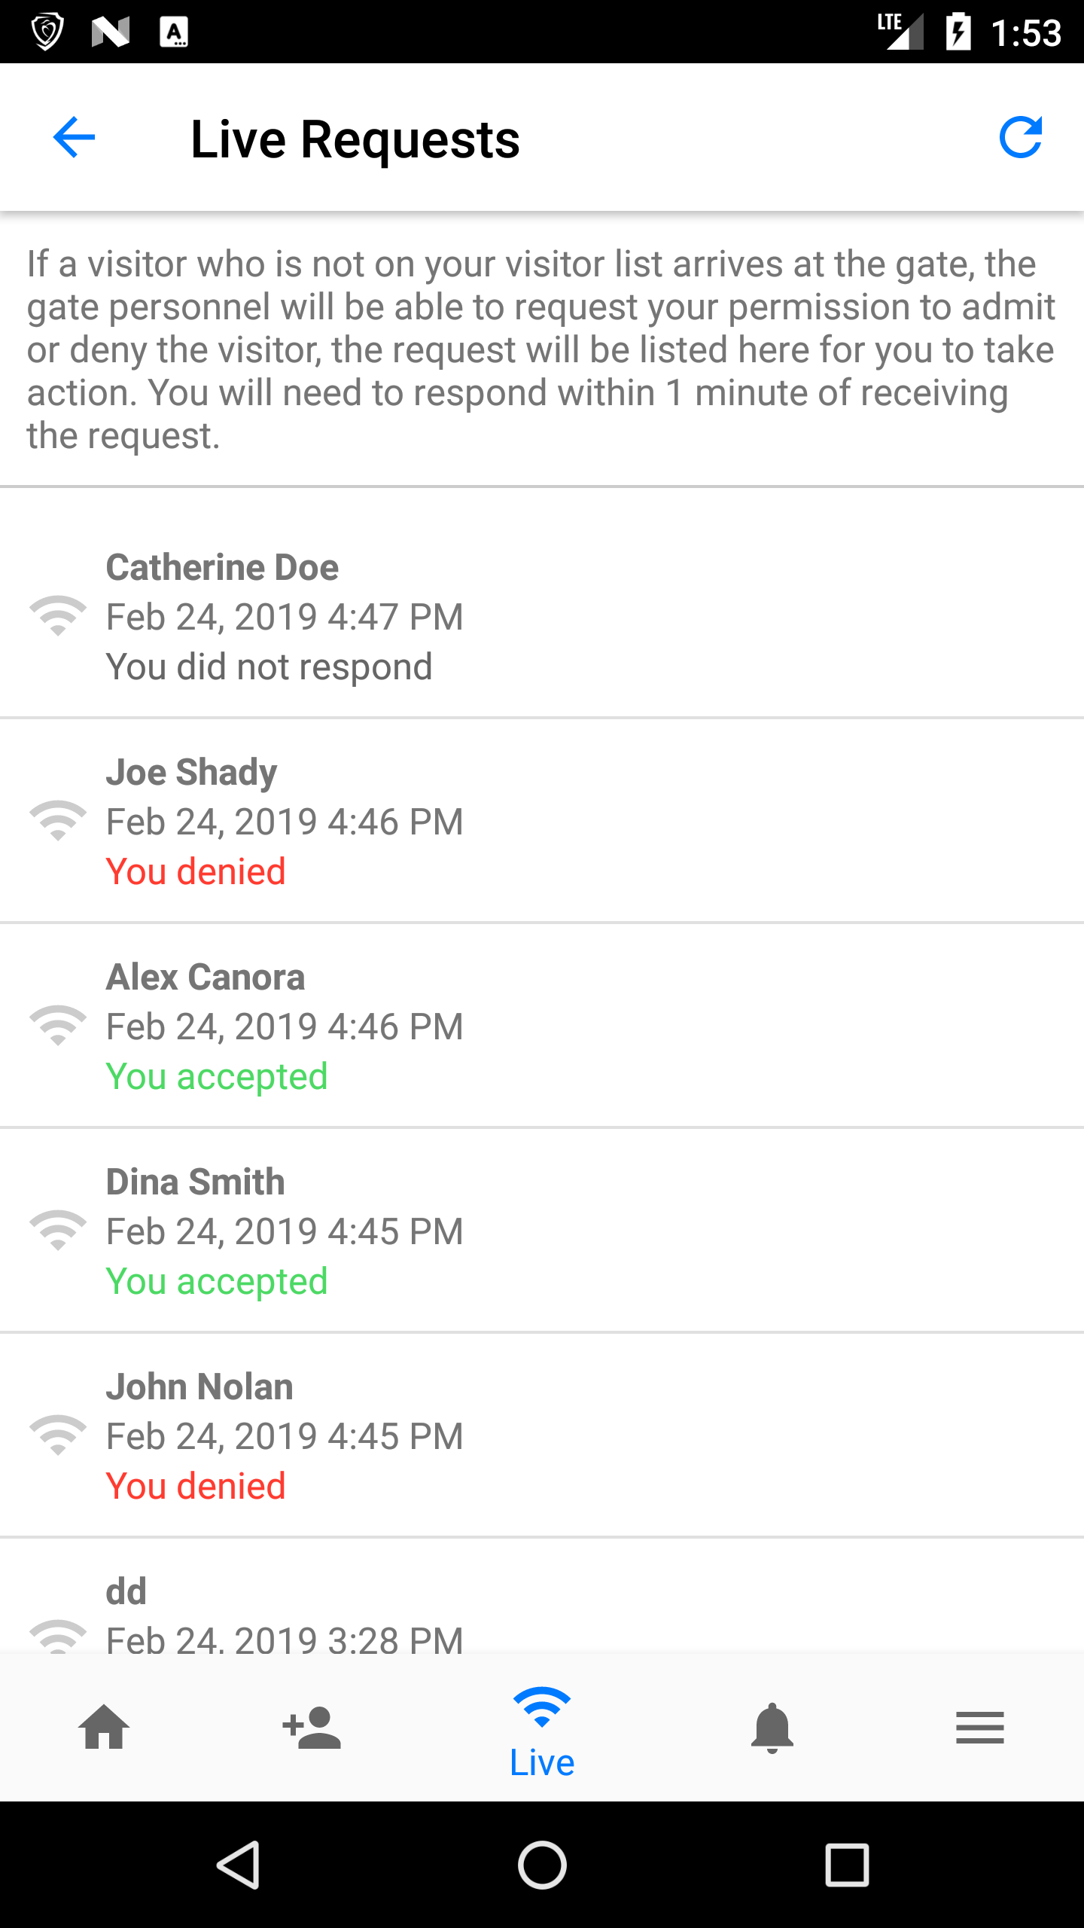
Task: Open Dina Smith's accepted request
Action: coord(542,1231)
